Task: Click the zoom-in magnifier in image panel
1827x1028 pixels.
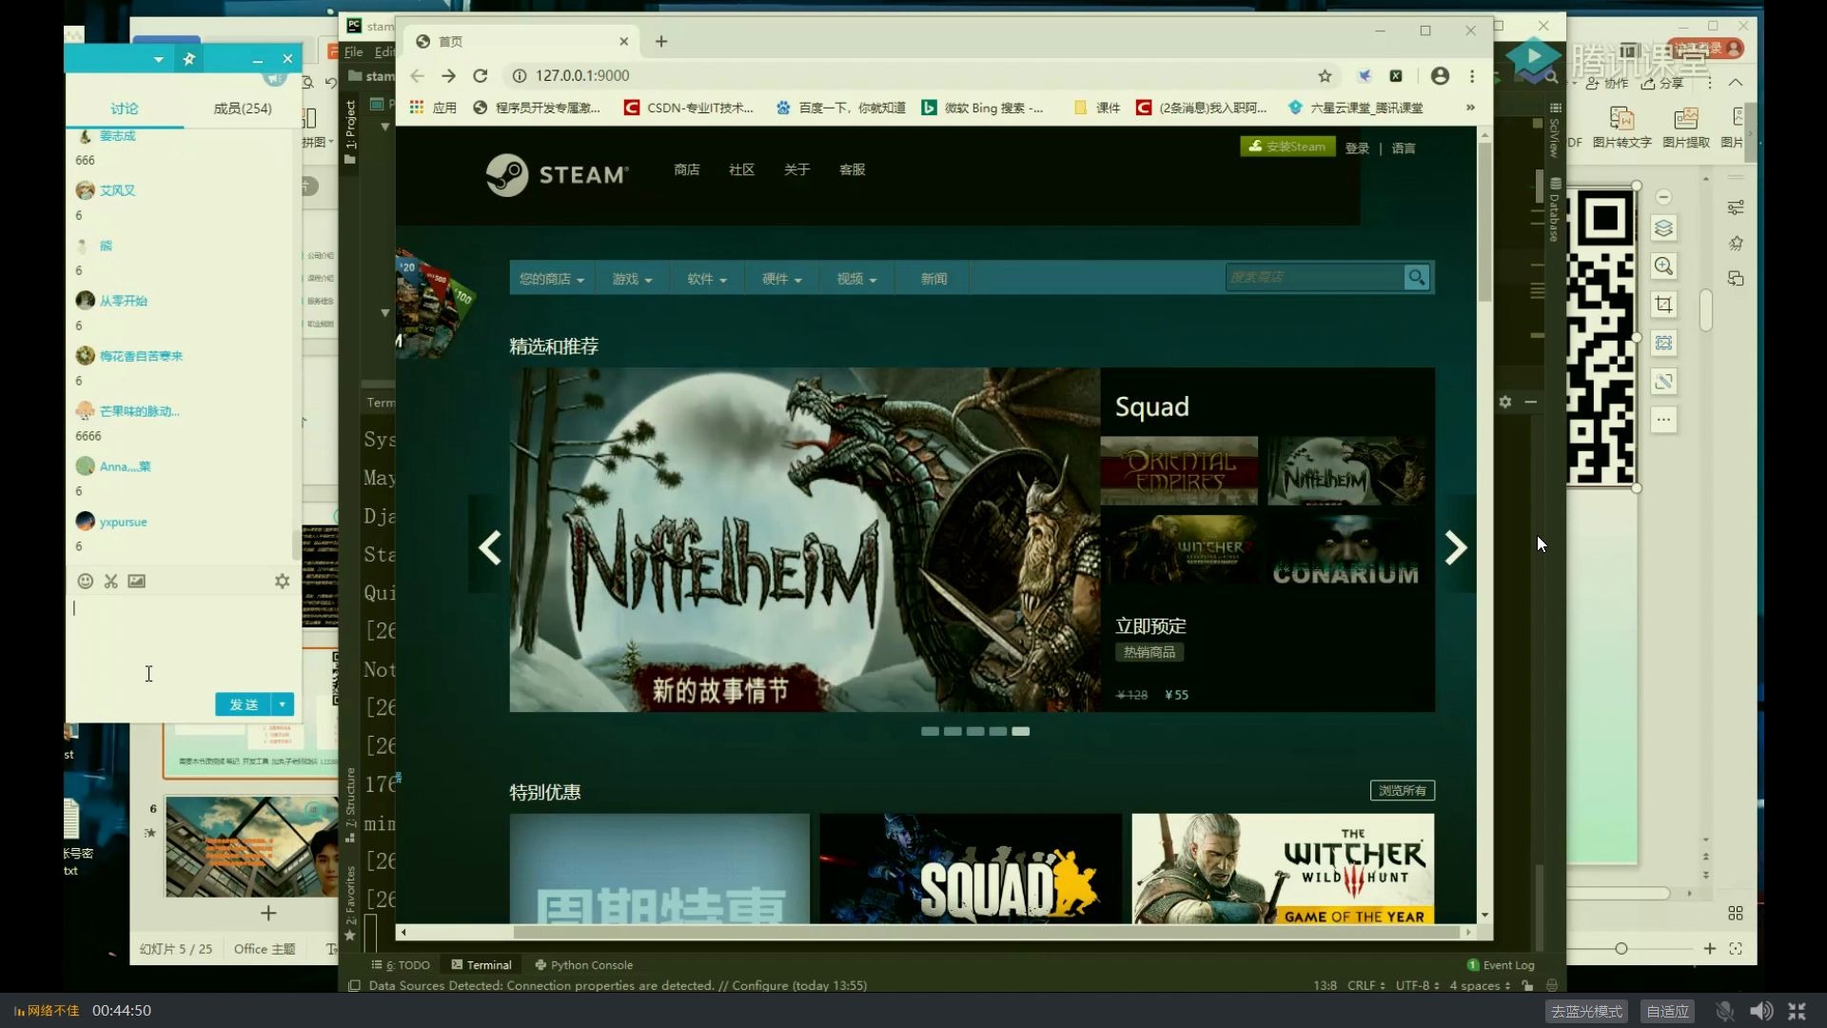Action: click(1663, 267)
